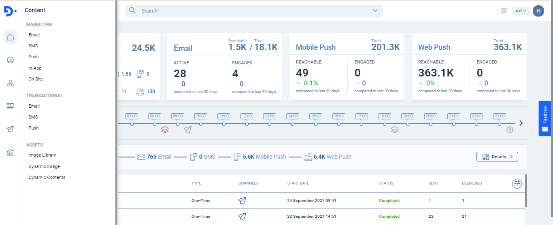This screenshot has width=553, height=225.
Task: Open Marketing Email in Content menu
Action: [34, 35]
